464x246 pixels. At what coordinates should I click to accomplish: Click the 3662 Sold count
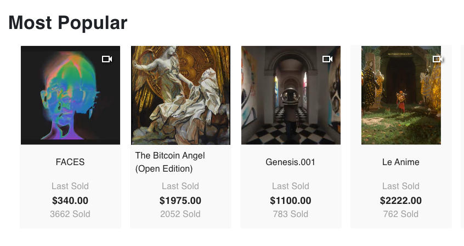(70, 214)
